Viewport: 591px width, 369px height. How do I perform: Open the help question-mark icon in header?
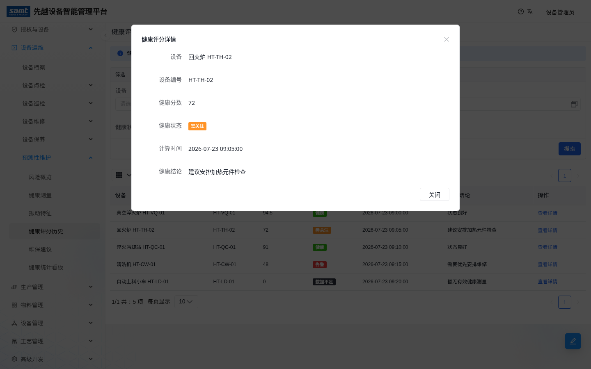pos(521,11)
